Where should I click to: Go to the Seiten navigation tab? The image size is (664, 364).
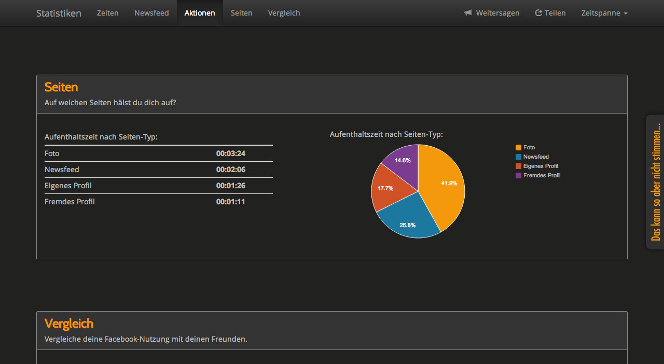tap(241, 13)
